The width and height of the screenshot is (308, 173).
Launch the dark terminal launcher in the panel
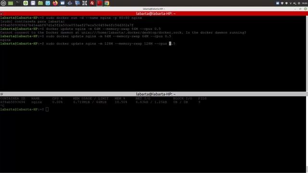[x=18, y=3]
